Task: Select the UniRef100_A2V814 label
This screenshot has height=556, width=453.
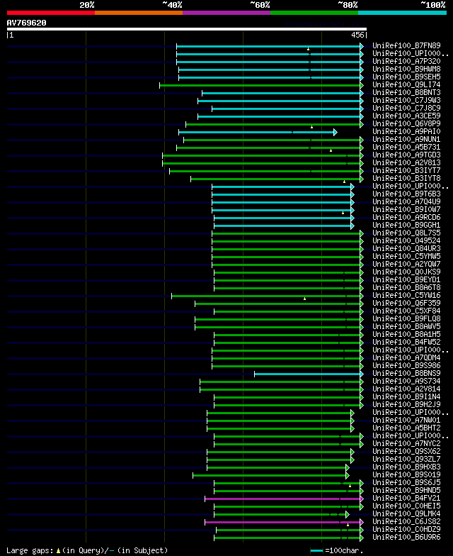Action: tap(406, 389)
